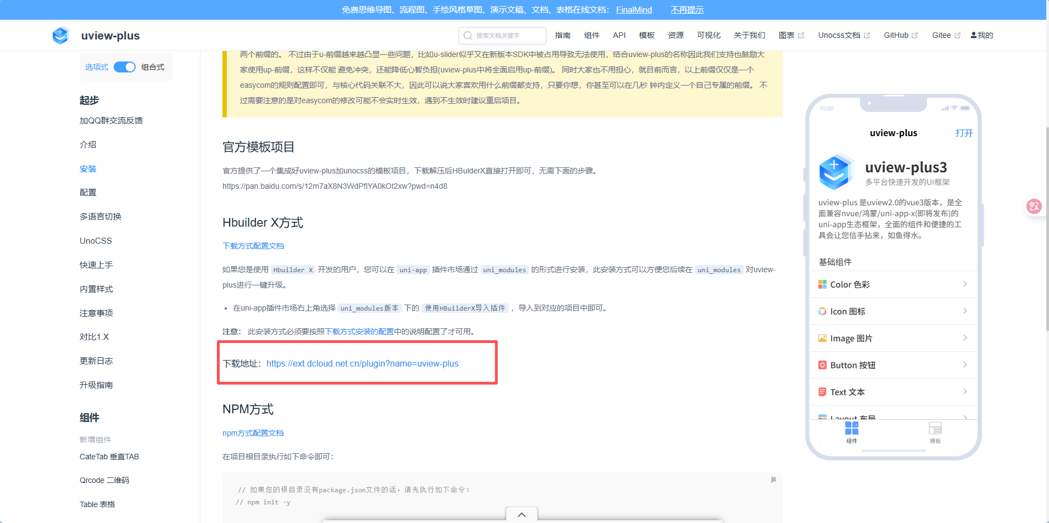Select the Text 文本 component icon
Viewport: 1049px width, 523px height.
(822, 391)
